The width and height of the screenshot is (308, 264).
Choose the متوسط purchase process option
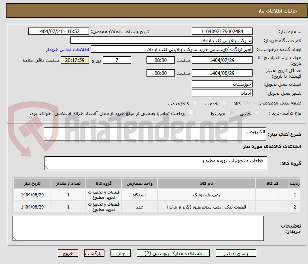click(232, 113)
